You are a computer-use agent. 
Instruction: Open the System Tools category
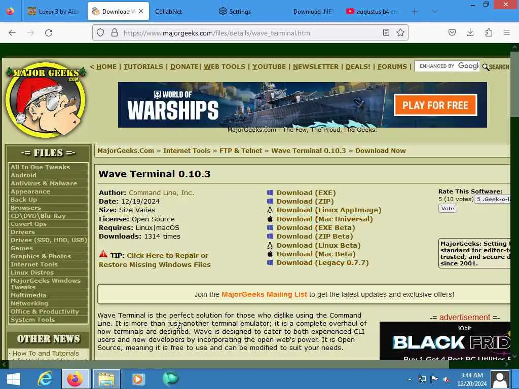point(32,320)
